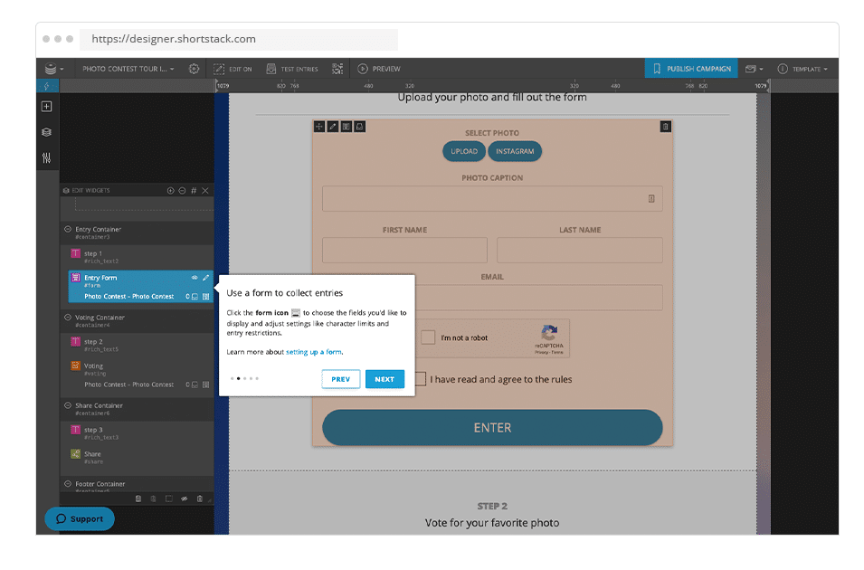Toggle visibility eye on Entry Form widget
The width and height of the screenshot is (864, 570).
(194, 278)
